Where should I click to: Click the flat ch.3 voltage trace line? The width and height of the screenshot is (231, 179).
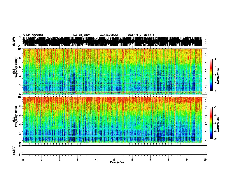pos(113,150)
